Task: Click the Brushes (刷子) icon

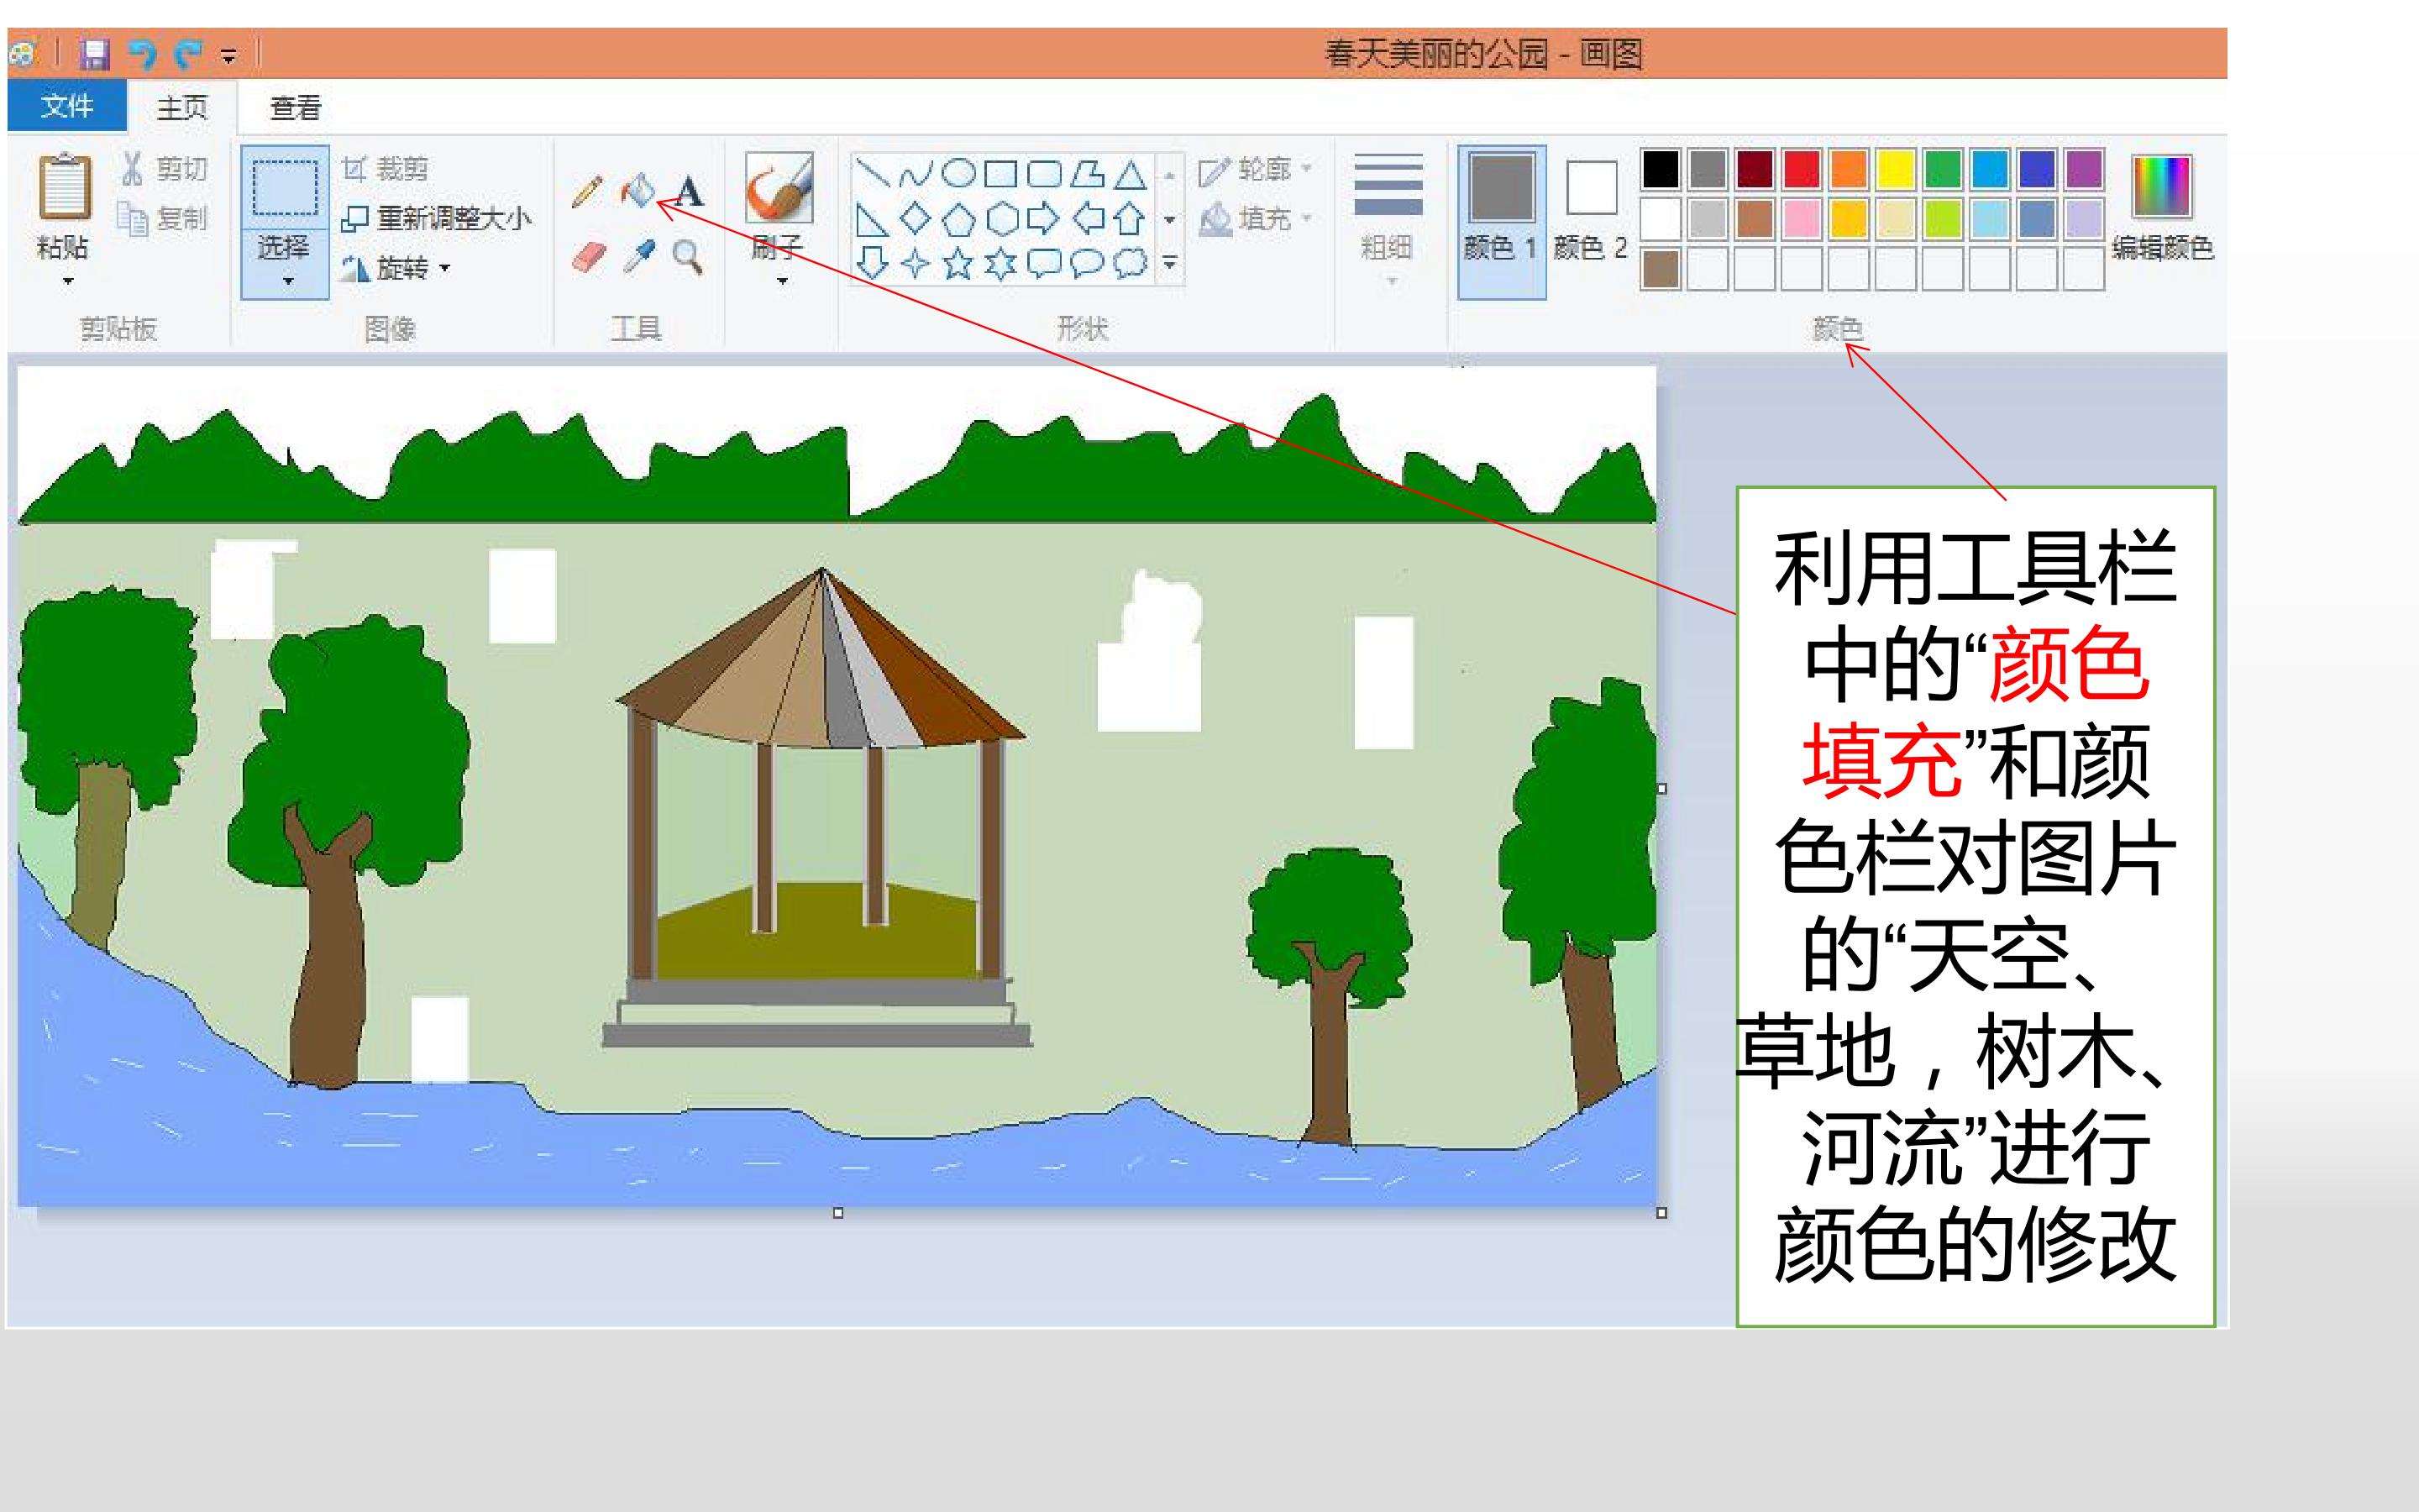Action: [779, 187]
